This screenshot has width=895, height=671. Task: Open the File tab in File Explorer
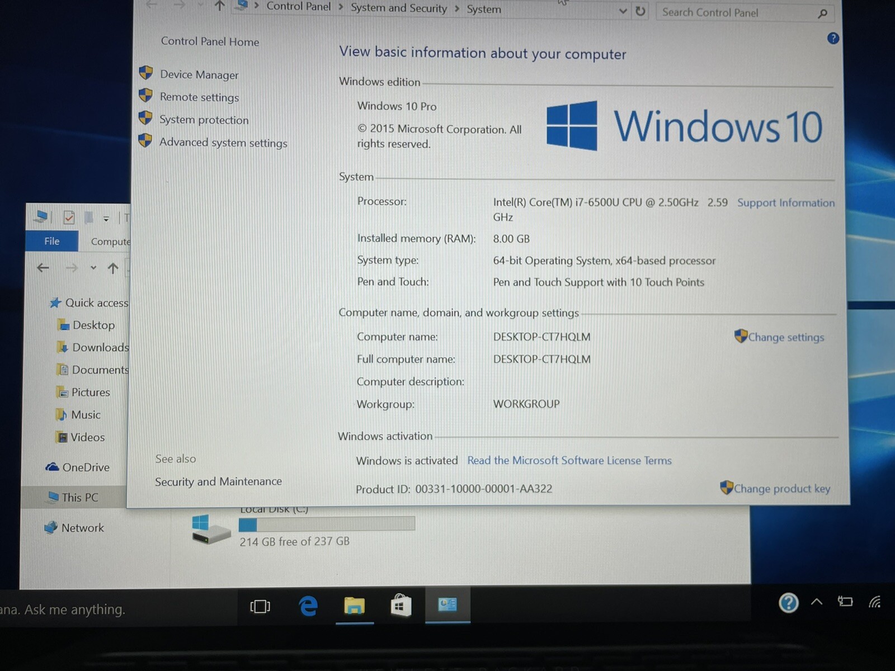pos(51,241)
